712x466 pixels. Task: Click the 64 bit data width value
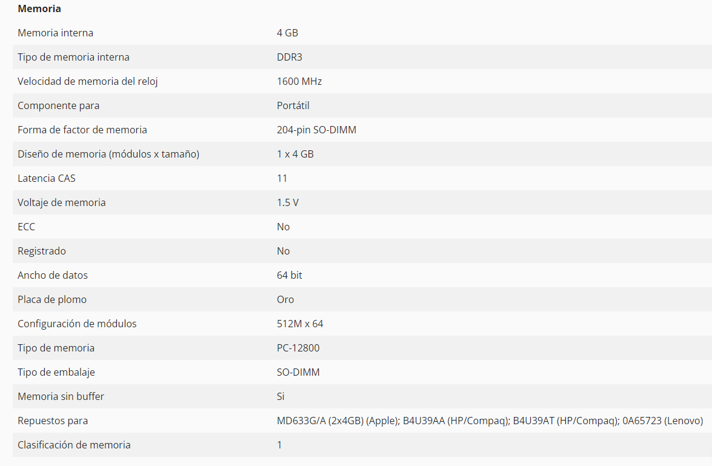[289, 275]
